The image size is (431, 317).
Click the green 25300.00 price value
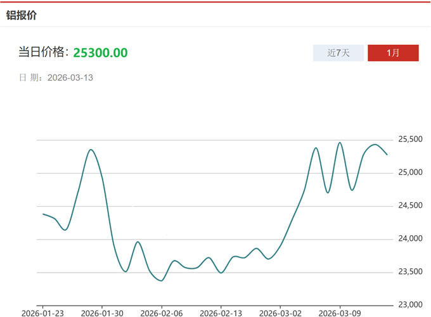click(x=100, y=53)
